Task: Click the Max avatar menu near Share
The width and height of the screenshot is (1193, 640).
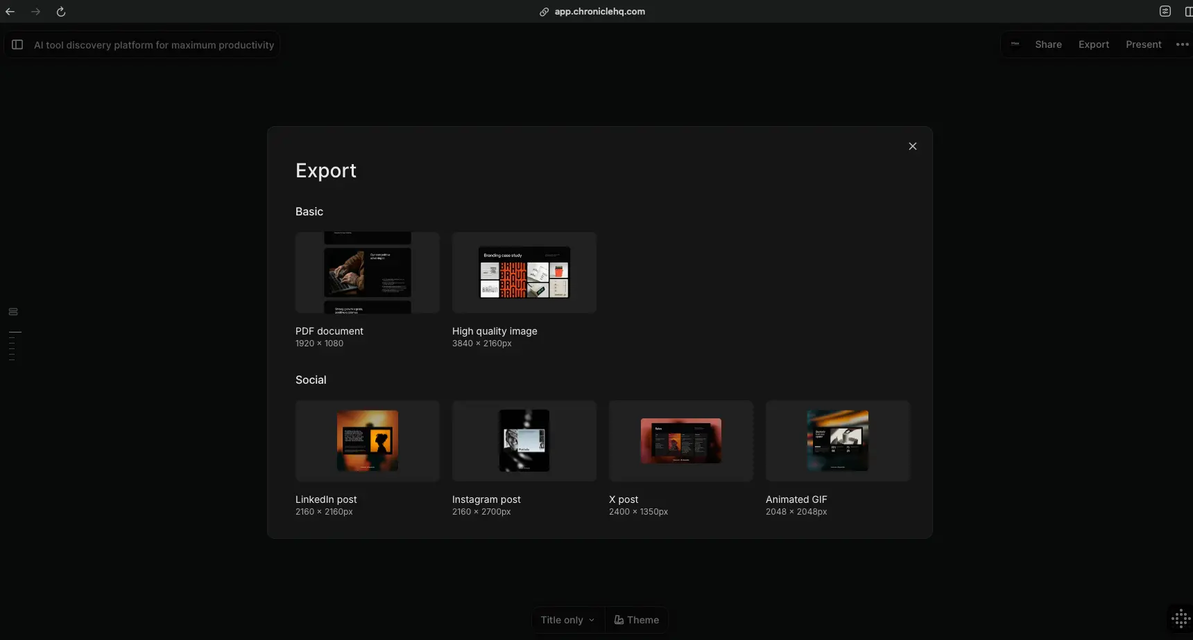Action: [x=1015, y=44]
